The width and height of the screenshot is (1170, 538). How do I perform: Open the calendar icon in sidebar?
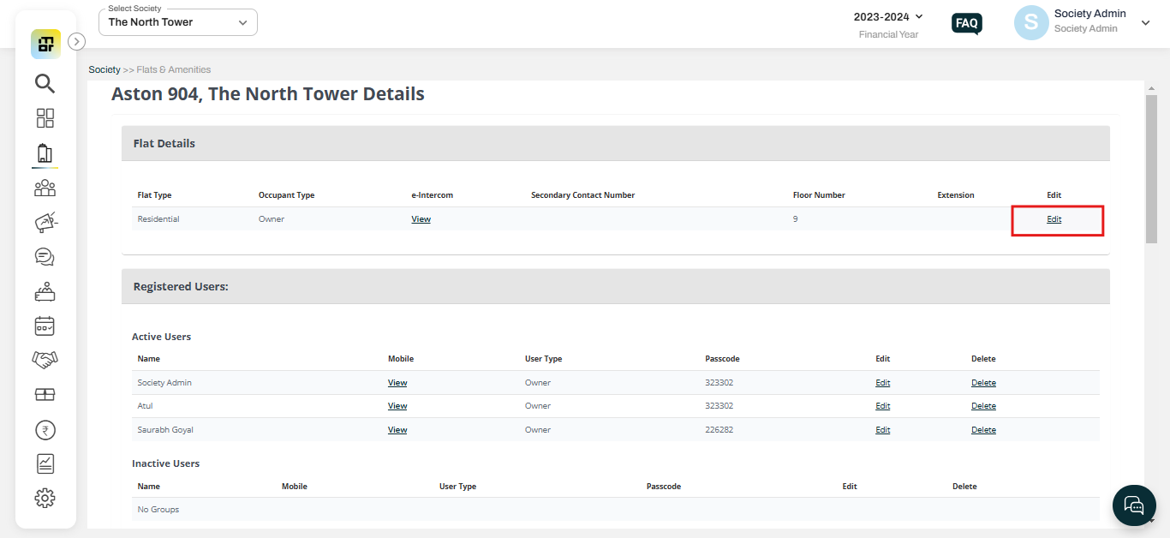click(45, 326)
